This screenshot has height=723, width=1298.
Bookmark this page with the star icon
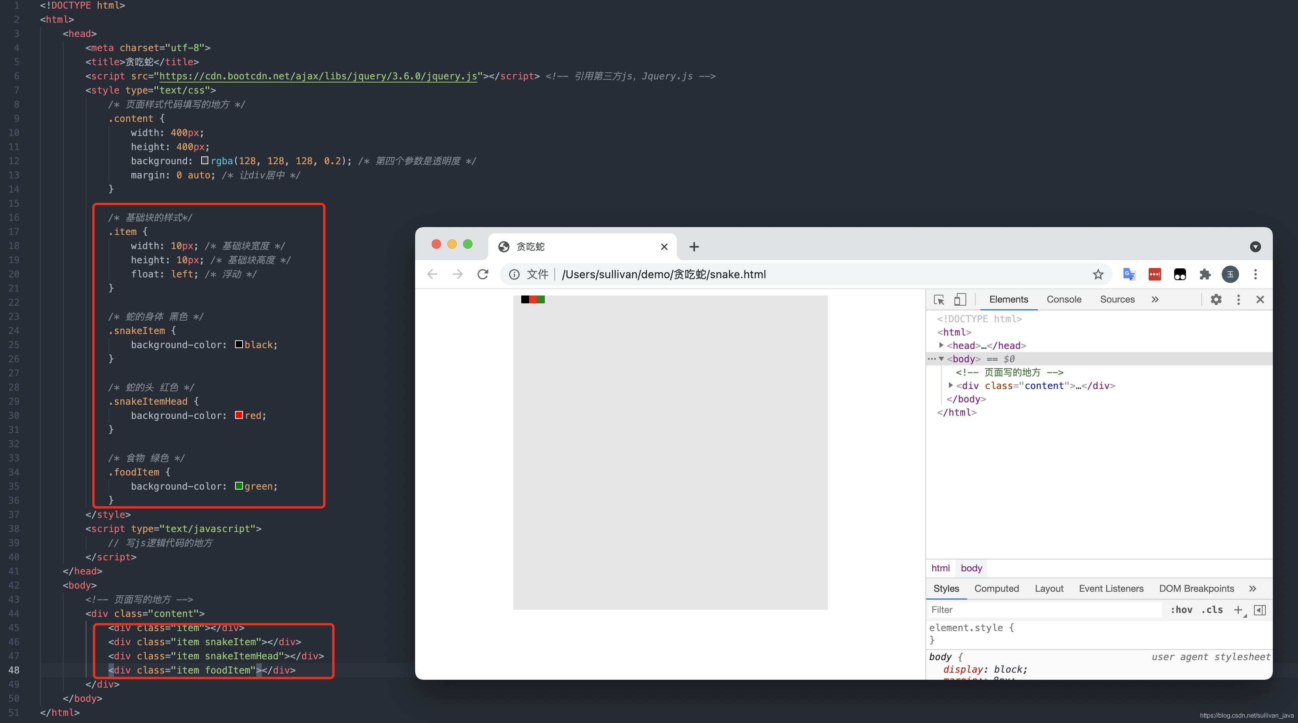coord(1098,274)
